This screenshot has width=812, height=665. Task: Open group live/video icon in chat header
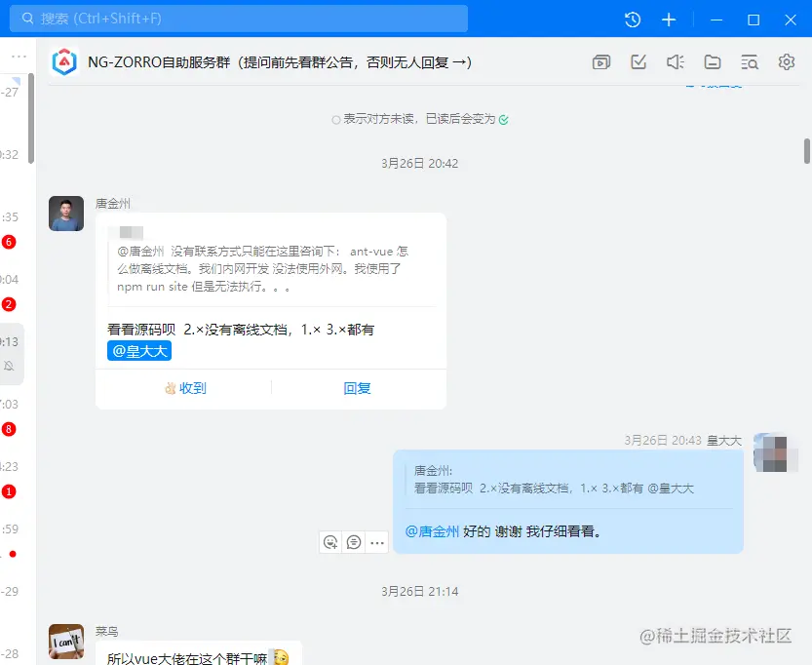coord(601,62)
